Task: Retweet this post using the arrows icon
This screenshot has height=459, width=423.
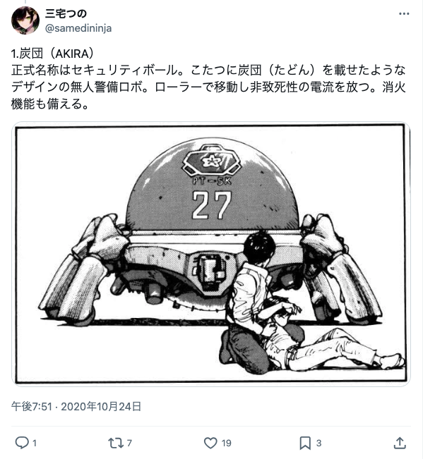Action: (x=117, y=443)
